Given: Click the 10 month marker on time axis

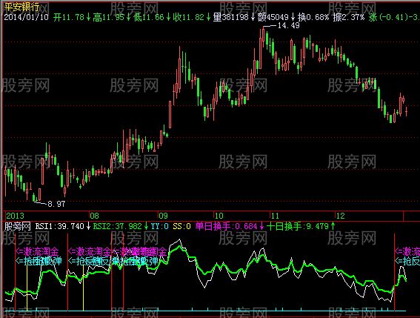Looking at the screenshot, I should coord(219,216).
